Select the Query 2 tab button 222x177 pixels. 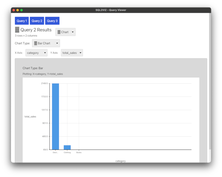click(x=37, y=21)
